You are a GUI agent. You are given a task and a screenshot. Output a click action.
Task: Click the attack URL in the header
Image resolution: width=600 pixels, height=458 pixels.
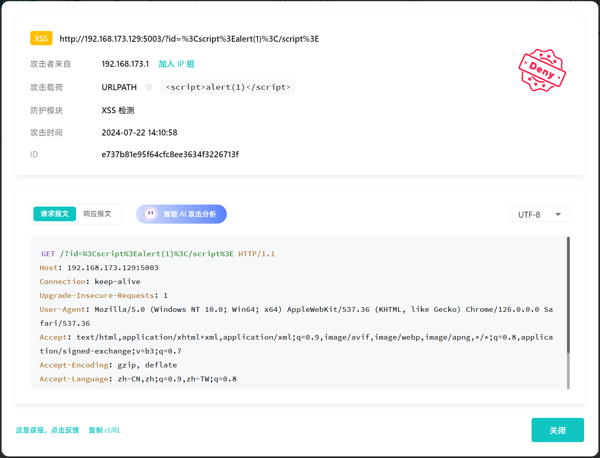coord(189,39)
